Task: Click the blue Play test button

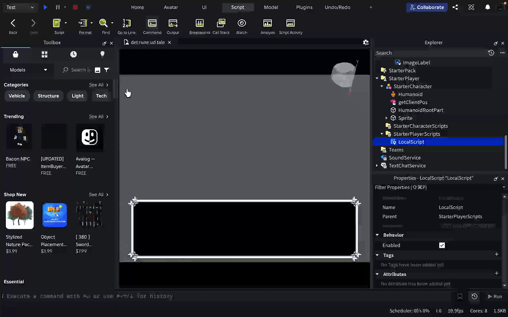Action: tap(45, 7)
